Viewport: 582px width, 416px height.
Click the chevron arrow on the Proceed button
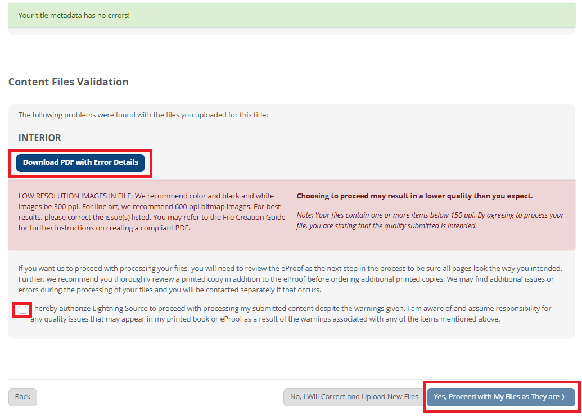coord(563,397)
